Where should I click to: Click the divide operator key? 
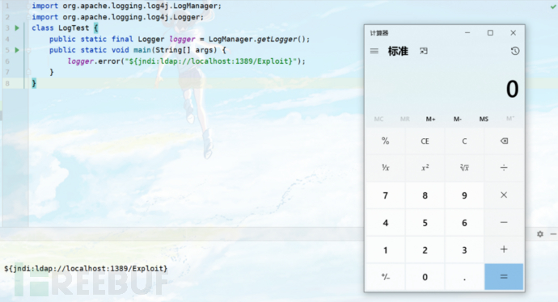504,168
